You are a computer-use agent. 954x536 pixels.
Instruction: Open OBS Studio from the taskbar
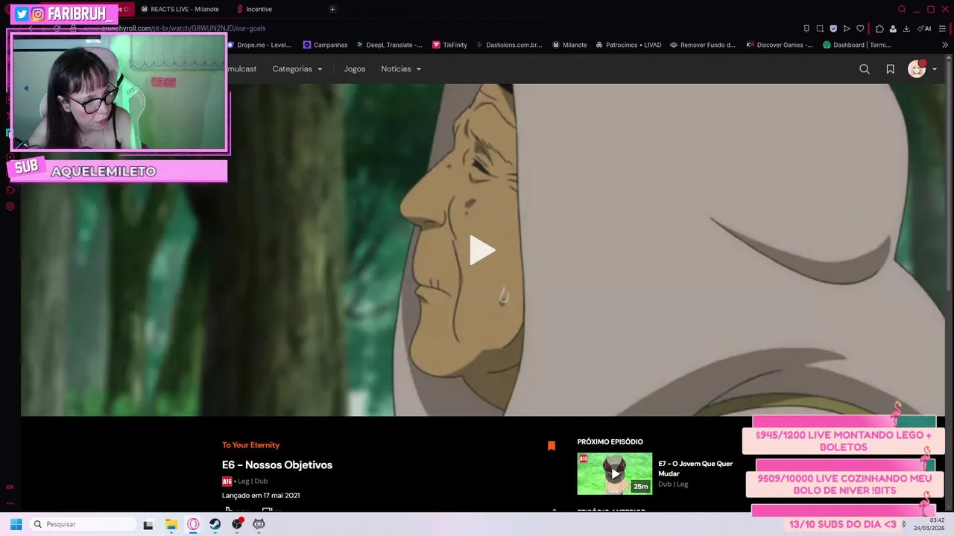pos(237,524)
